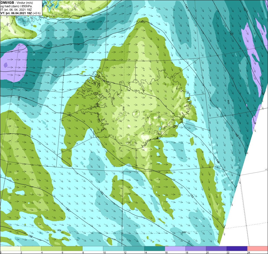This screenshot has width=268, height=254.
Task: Click the 20–22 m/s violet legend swatch
Action: pos(216,249)
